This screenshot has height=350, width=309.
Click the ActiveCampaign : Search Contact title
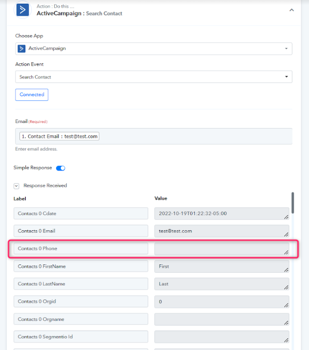[x=80, y=13]
